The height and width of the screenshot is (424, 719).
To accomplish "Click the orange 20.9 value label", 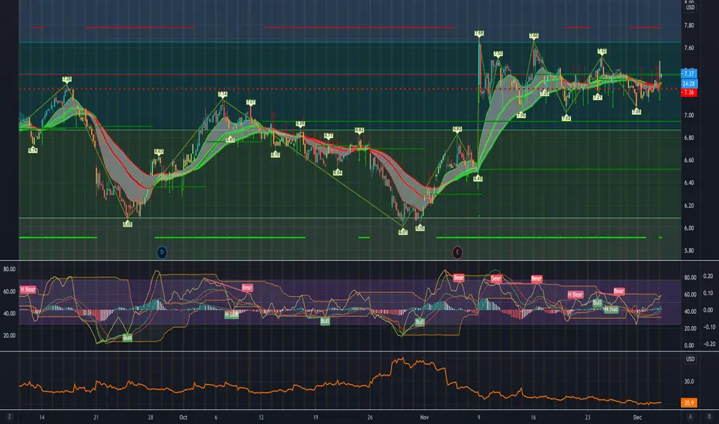I will click(x=689, y=403).
